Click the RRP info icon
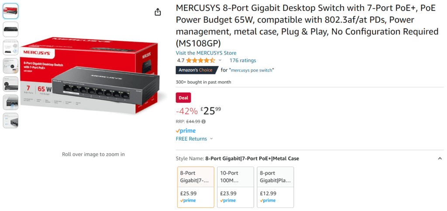The height and width of the screenshot is (211, 447). [x=203, y=121]
